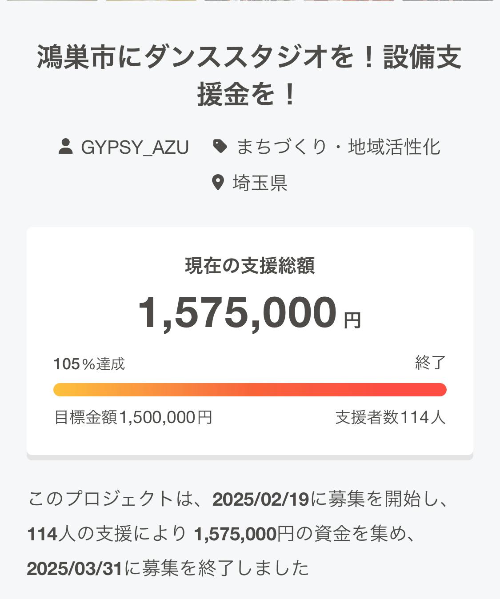Click the large 1,575,000 amount
Image resolution: width=500 pixels, height=599 pixels.
[x=238, y=313]
